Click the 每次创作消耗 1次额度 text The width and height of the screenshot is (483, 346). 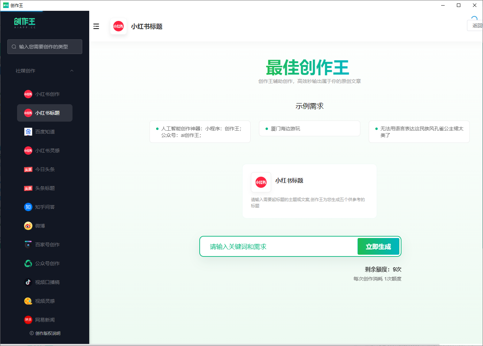coord(377,279)
